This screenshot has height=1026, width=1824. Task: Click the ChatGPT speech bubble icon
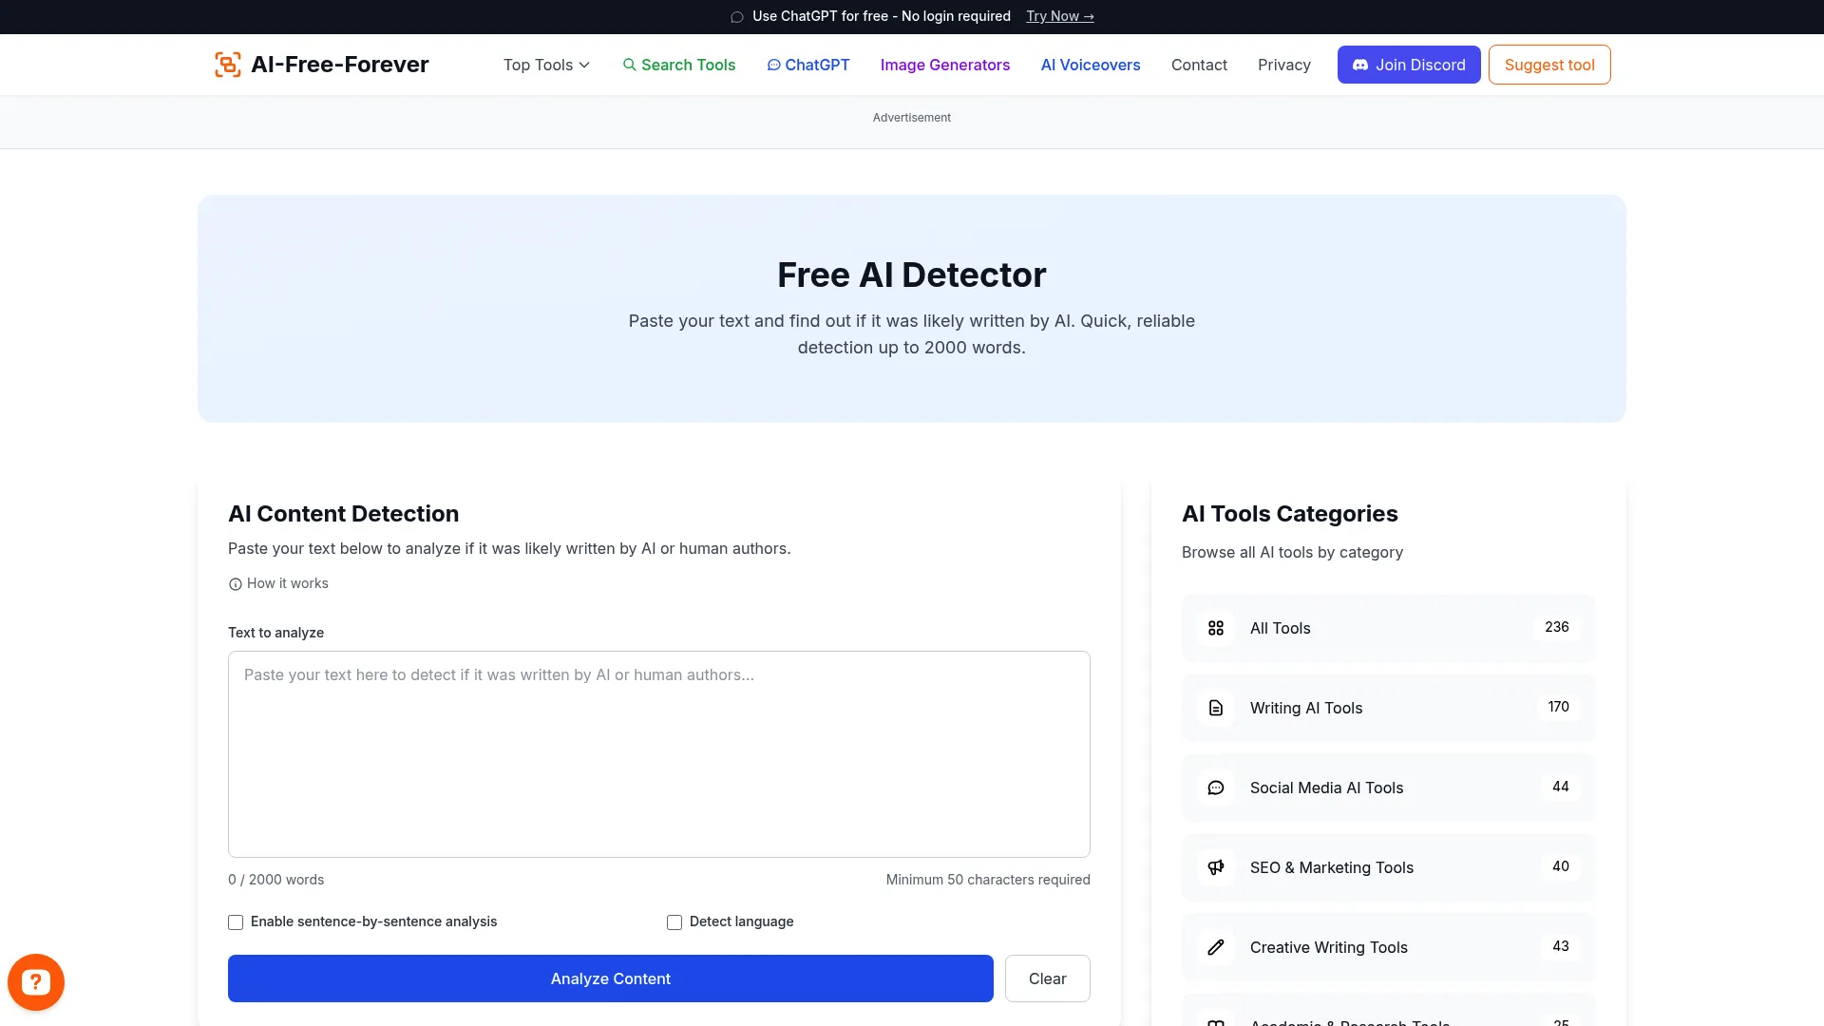click(775, 65)
